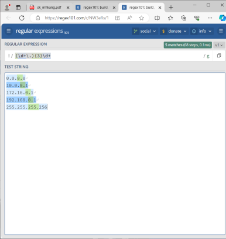The width and height of the screenshot is (226, 239).
Task: Open a new browser tab
Action: pyautogui.click(x=171, y=8)
